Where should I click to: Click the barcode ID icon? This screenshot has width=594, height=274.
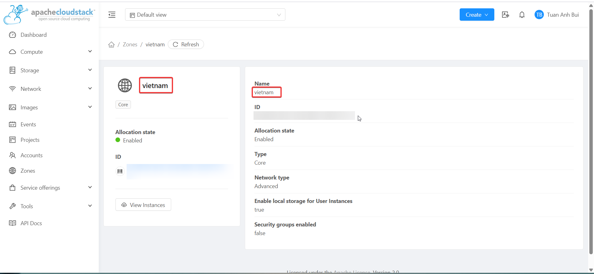120,171
